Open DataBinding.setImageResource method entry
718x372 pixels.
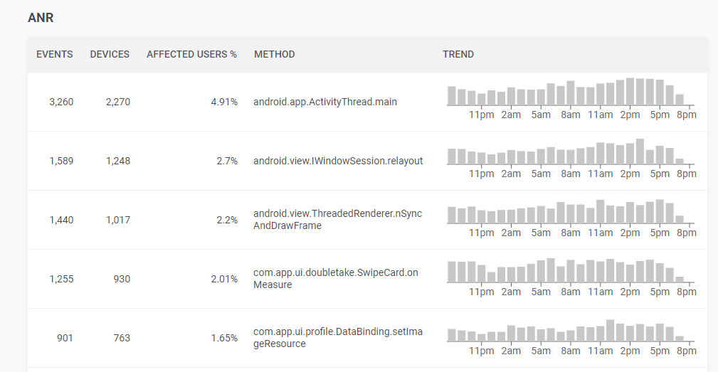click(338, 338)
